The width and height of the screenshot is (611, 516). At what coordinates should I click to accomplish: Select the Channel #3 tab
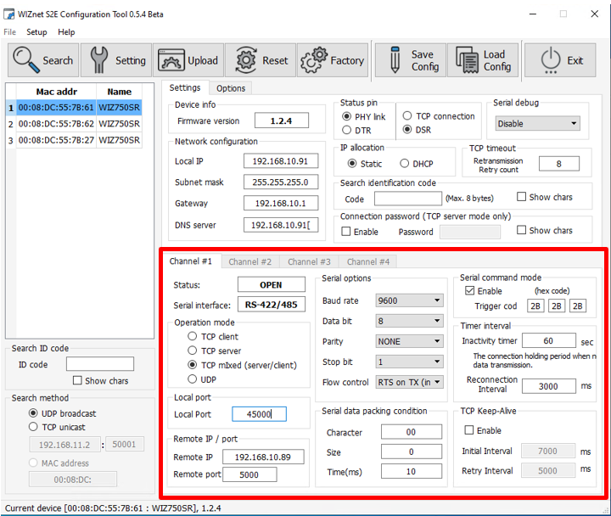click(309, 261)
